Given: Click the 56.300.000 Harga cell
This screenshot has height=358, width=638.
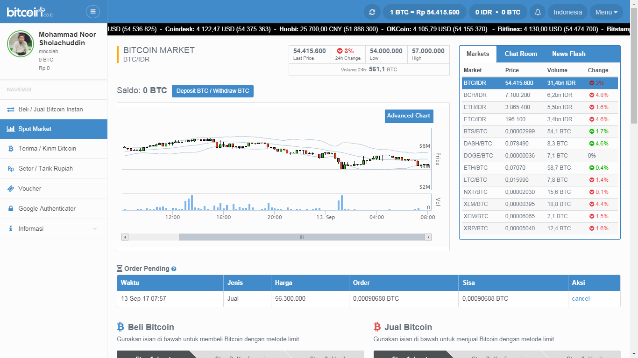Looking at the screenshot, I should click(310, 299).
